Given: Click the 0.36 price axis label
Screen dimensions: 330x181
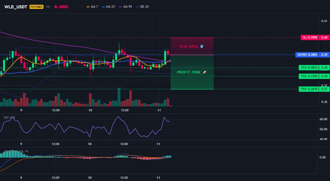Looking at the screenshot, I should (324, 102).
